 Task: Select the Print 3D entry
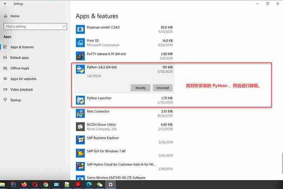(124, 43)
